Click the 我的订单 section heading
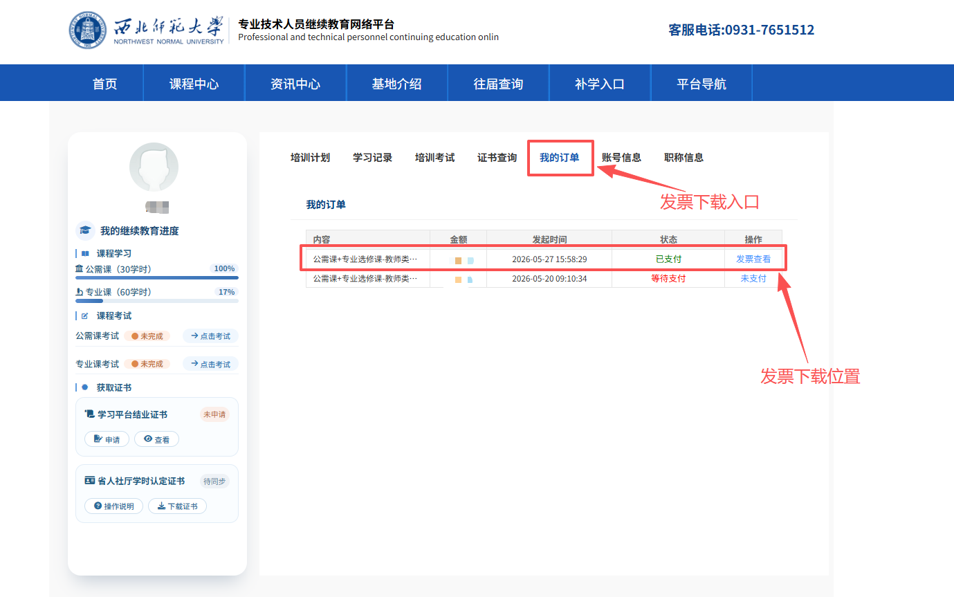This screenshot has width=954, height=597. coord(326,204)
